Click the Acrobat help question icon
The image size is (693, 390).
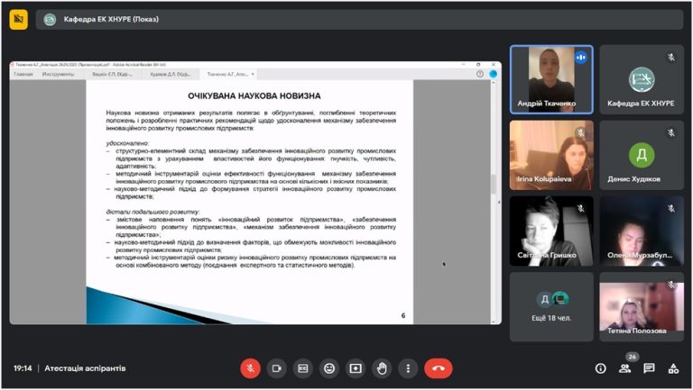pyautogui.click(x=480, y=74)
